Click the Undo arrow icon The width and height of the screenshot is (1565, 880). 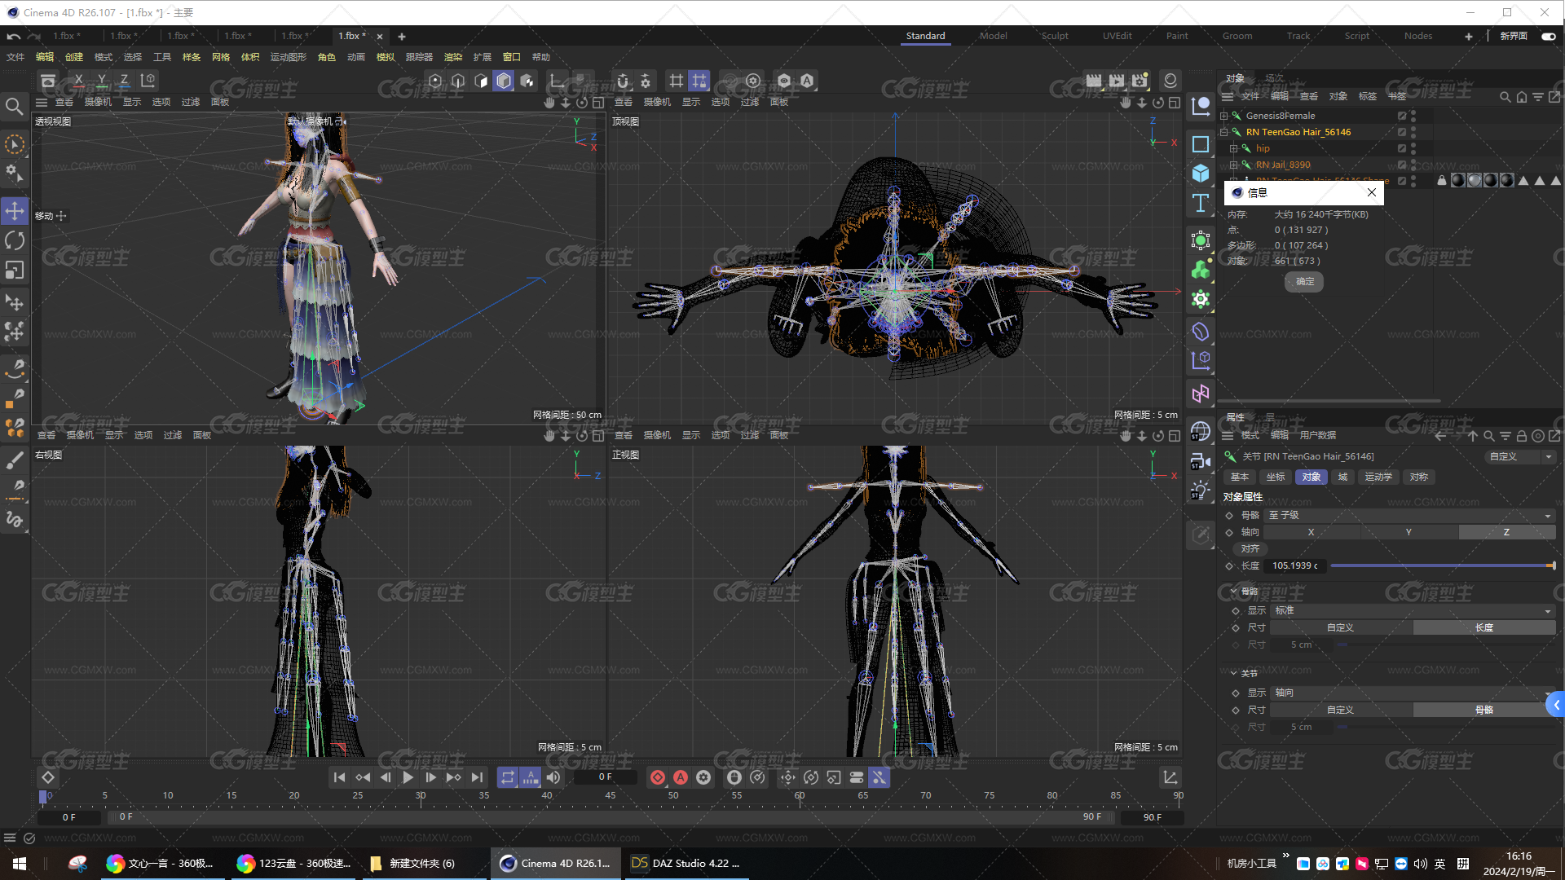(x=14, y=37)
